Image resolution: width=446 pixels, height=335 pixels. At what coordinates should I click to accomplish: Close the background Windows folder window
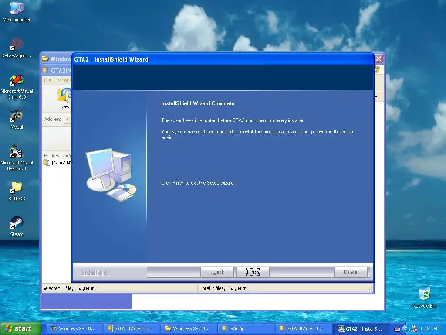point(378,59)
